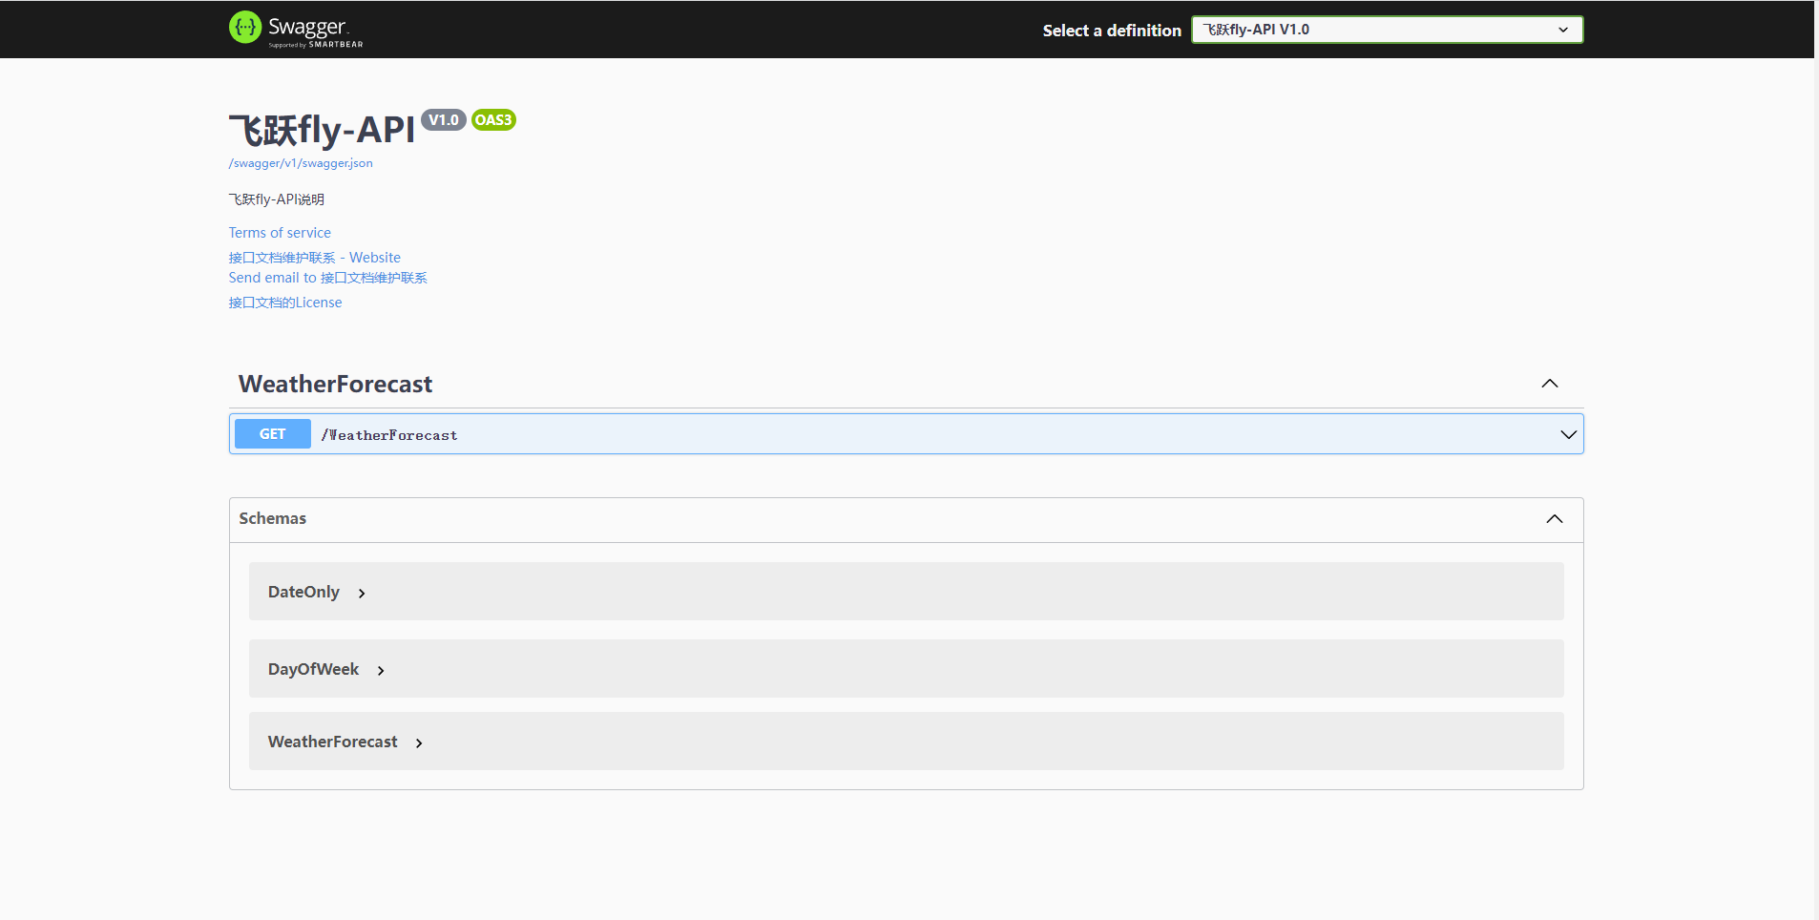Expand the GET /WeatherForecast operation chevron

pos(1568,434)
